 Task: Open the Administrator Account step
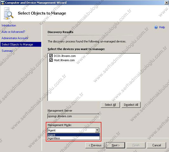tap(15, 38)
